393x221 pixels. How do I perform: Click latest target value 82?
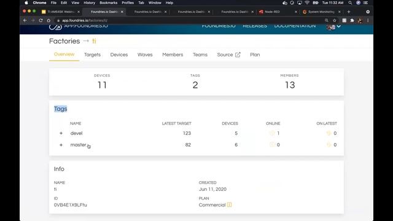[x=188, y=145]
